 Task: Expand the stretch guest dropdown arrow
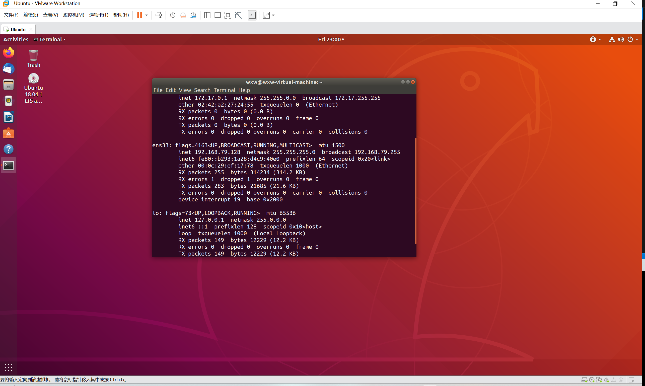tap(273, 15)
